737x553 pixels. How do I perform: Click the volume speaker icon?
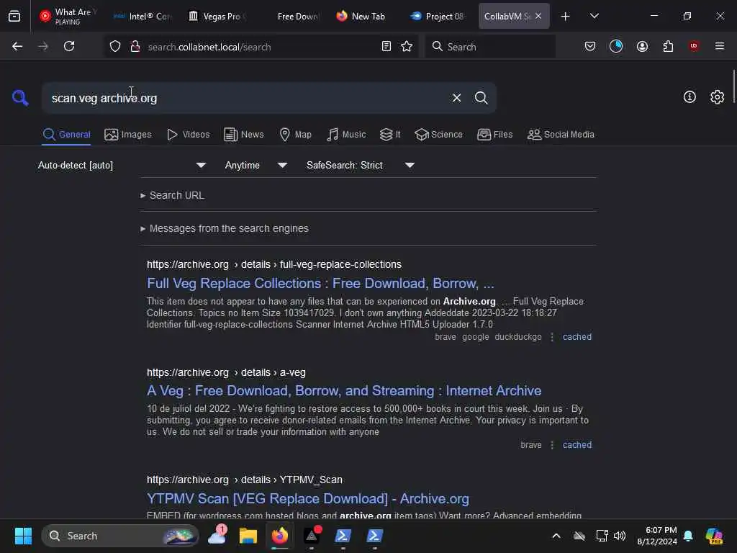pyautogui.click(x=620, y=536)
